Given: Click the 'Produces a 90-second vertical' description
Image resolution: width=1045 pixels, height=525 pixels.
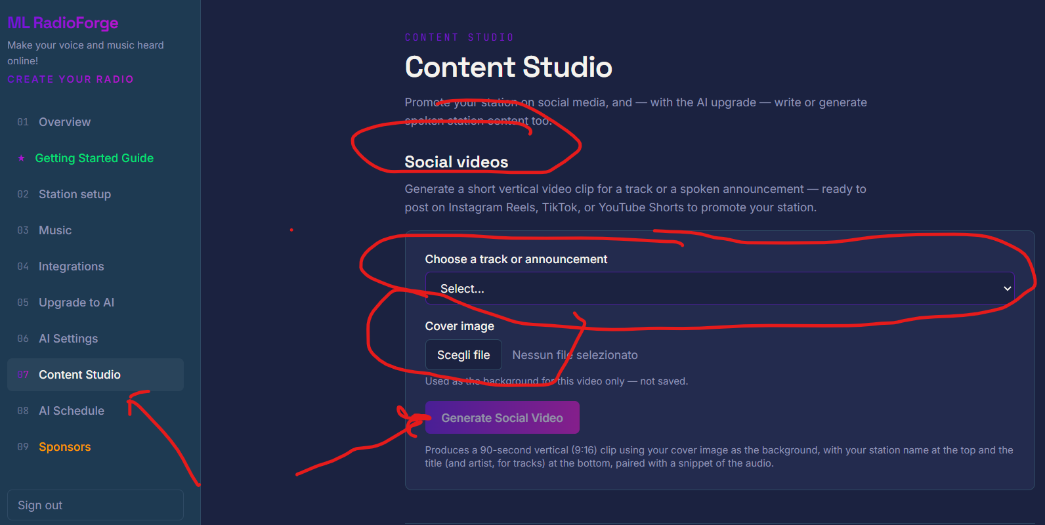Looking at the screenshot, I should [719, 457].
